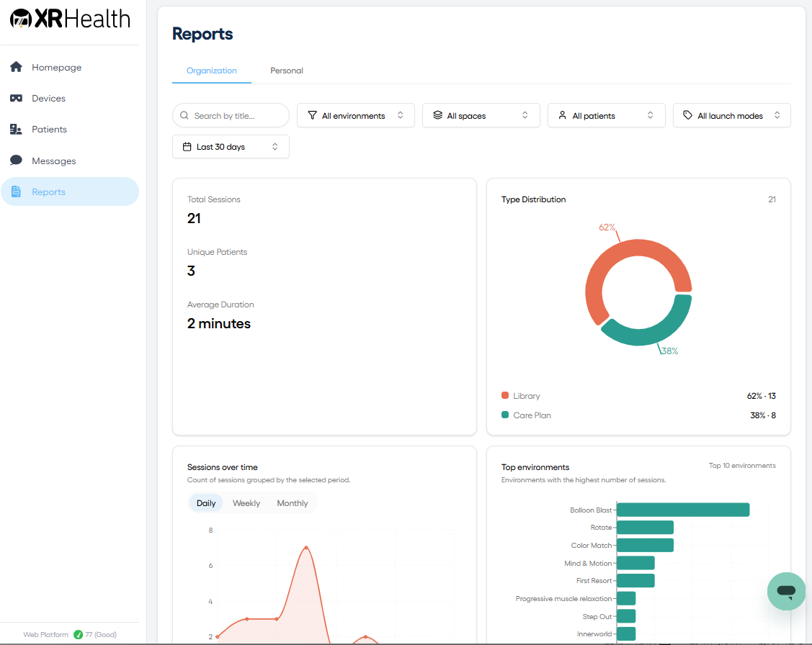812x645 pixels.
Task: Expand the All environments dropdown
Action: click(x=356, y=115)
